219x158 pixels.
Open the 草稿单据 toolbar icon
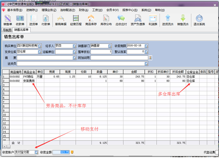click(x=61, y=20)
